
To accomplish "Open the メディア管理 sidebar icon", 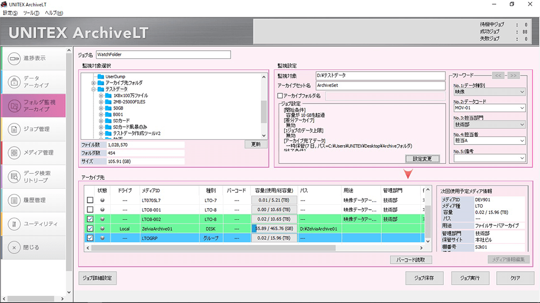I will click(14, 153).
